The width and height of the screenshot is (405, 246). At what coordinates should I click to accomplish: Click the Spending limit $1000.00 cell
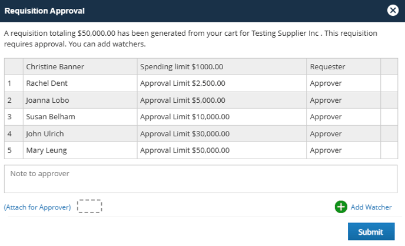(221, 67)
